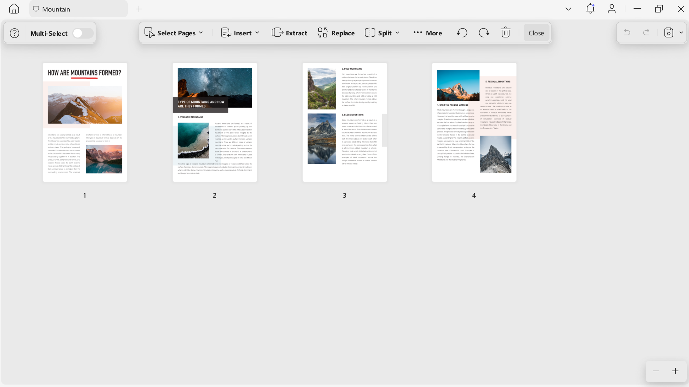Screen dimensions: 689x387
Task: Delete pages with the trash icon
Action: pyautogui.click(x=506, y=32)
